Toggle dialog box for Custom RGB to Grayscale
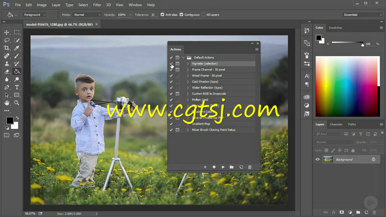Viewport: 386px width, 217px height. coord(177,94)
